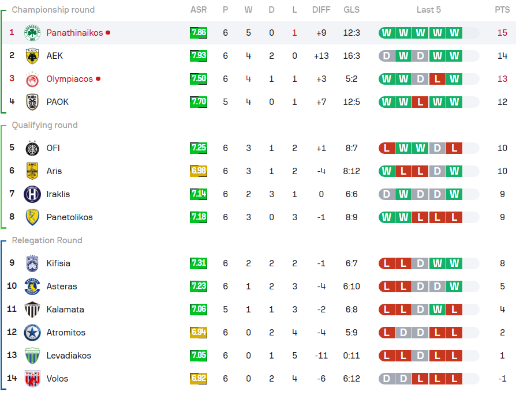Click the Panathinaikos club crest
The width and height of the screenshot is (516, 396).
point(32,33)
